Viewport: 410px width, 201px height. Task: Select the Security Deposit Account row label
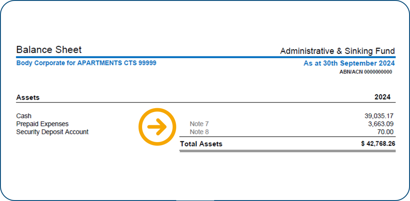pos(52,132)
